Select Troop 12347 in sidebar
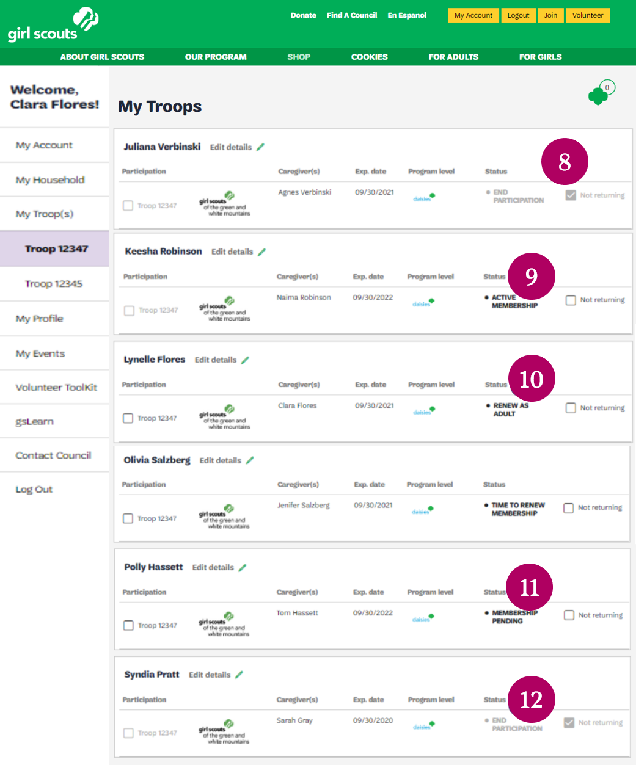This screenshot has width=636, height=765. [x=55, y=248]
